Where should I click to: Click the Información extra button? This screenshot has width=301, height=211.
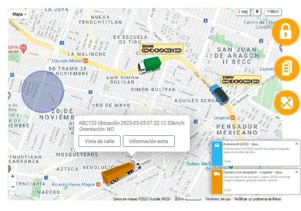pyautogui.click(x=149, y=141)
